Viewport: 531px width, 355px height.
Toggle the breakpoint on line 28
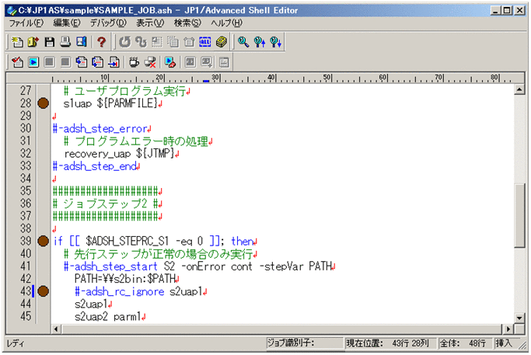click(43, 103)
